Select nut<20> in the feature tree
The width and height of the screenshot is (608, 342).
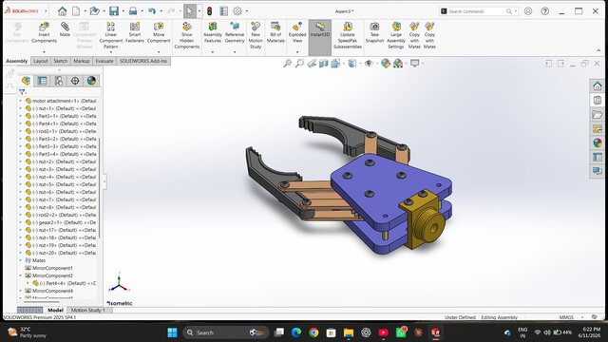coord(61,253)
